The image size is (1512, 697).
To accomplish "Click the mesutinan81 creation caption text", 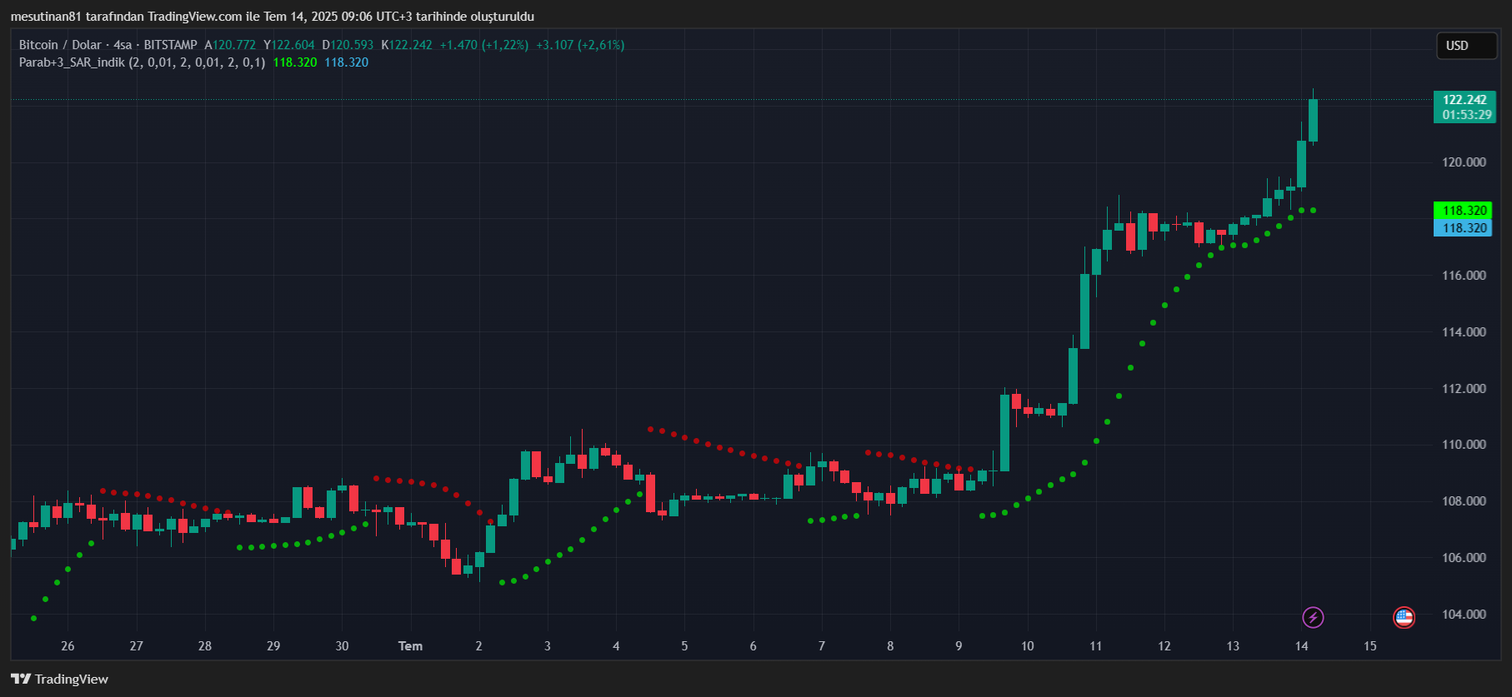I will pos(273,17).
